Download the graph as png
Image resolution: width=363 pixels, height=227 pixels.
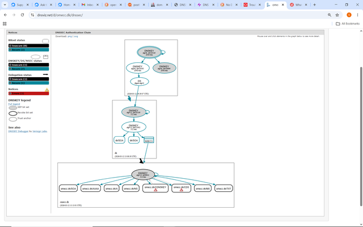(70, 36)
